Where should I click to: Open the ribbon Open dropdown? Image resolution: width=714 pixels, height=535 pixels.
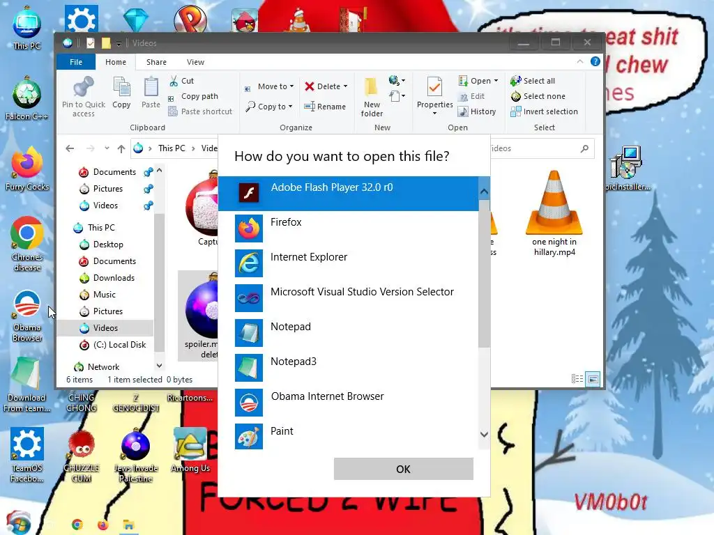pyautogui.click(x=478, y=81)
